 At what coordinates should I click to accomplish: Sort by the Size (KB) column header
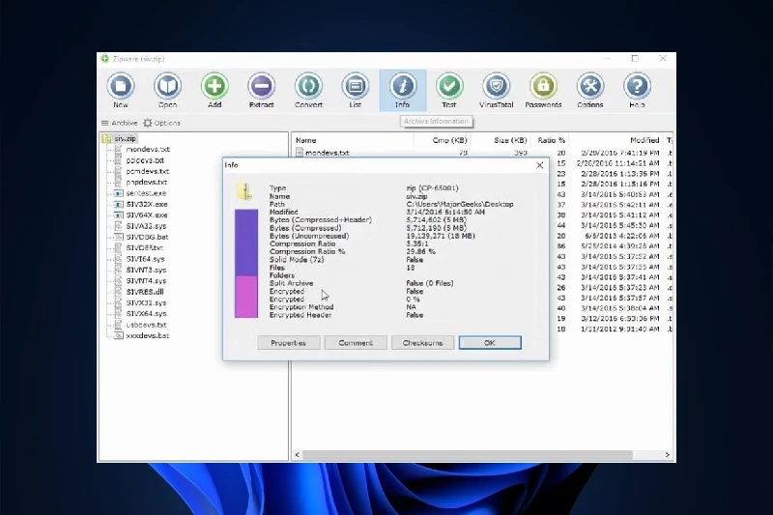point(500,140)
